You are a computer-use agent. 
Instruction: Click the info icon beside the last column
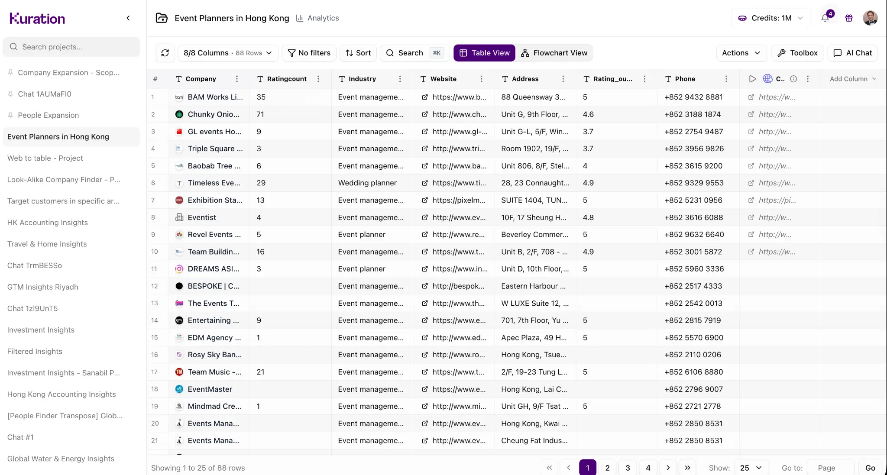[794, 79]
